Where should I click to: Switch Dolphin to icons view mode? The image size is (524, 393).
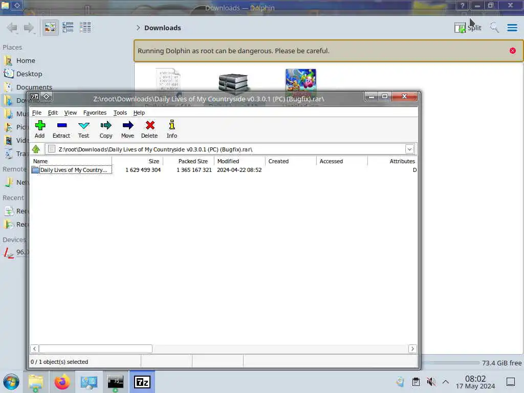(51, 28)
